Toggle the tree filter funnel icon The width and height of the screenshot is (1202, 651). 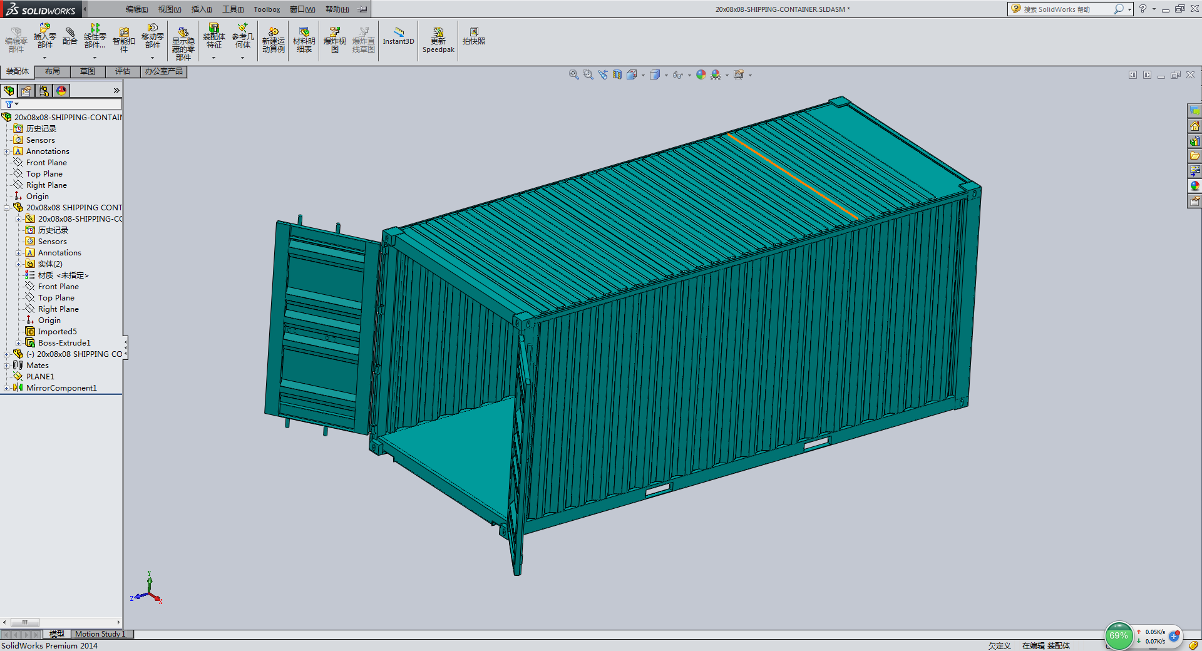click(x=9, y=104)
